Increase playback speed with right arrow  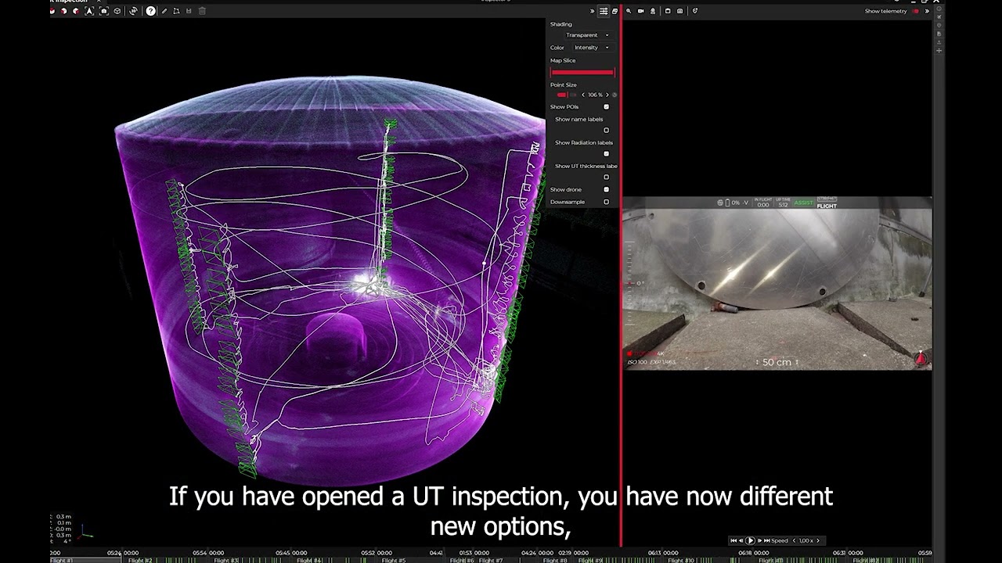point(818,540)
